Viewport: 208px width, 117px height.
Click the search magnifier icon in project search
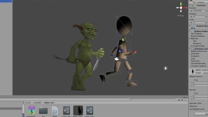(x=131, y=100)
